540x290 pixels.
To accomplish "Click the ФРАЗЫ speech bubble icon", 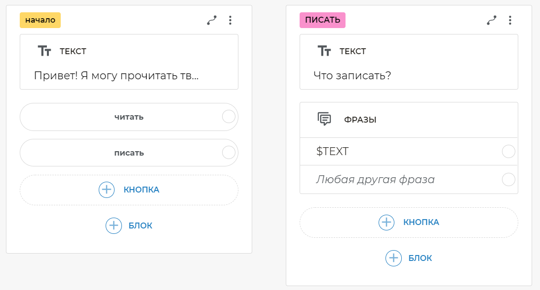I will tap(324, 119).
